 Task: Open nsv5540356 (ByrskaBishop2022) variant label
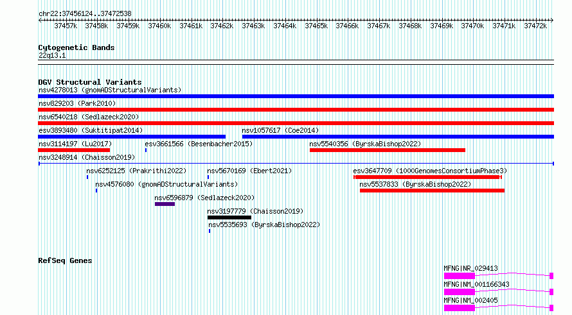tap(365, 144)
